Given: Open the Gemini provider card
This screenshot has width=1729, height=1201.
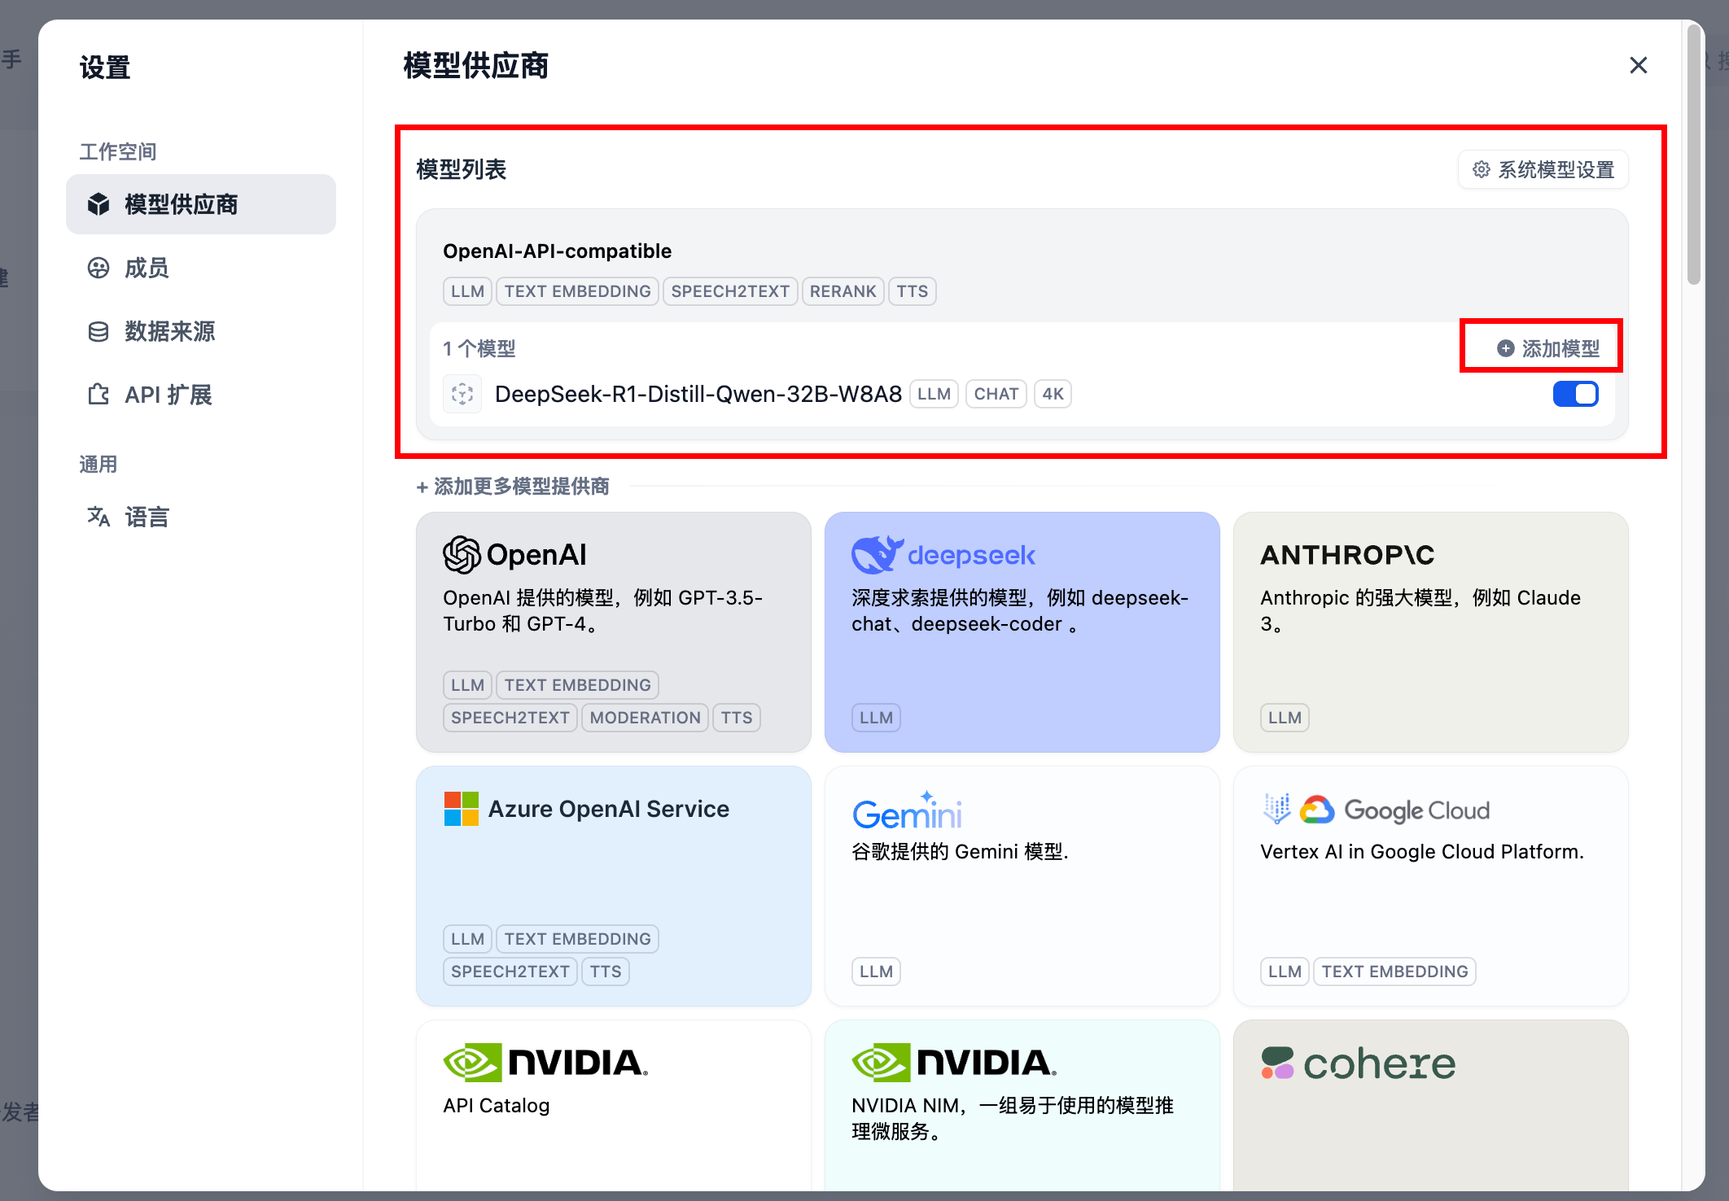Looking at the screenshot, I should click(x=1022, y=885).
